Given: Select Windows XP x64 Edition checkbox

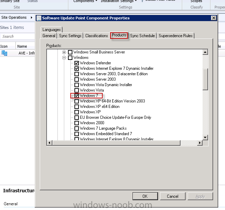Looking at the screenshot, I should click(x=76, y=107).
